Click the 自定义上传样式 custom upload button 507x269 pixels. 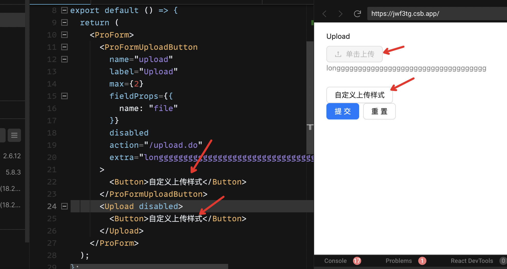click(359, 95)
